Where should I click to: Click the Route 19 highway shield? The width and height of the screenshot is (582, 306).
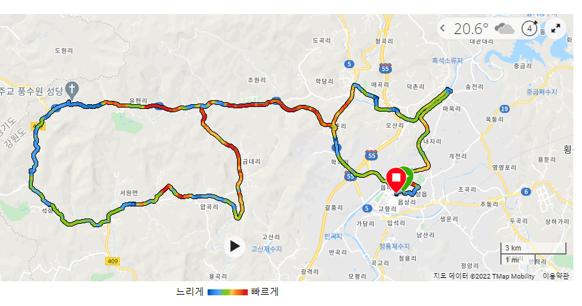[504, 108]
